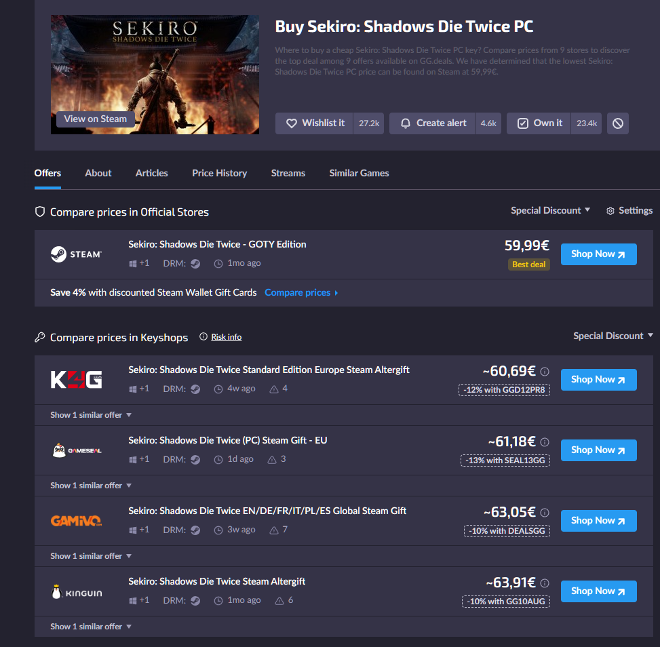The height and width of the screenshot is (647, 660).
Task: Click the ignore game circle-slash icon
Action: [x=617, y=123]
